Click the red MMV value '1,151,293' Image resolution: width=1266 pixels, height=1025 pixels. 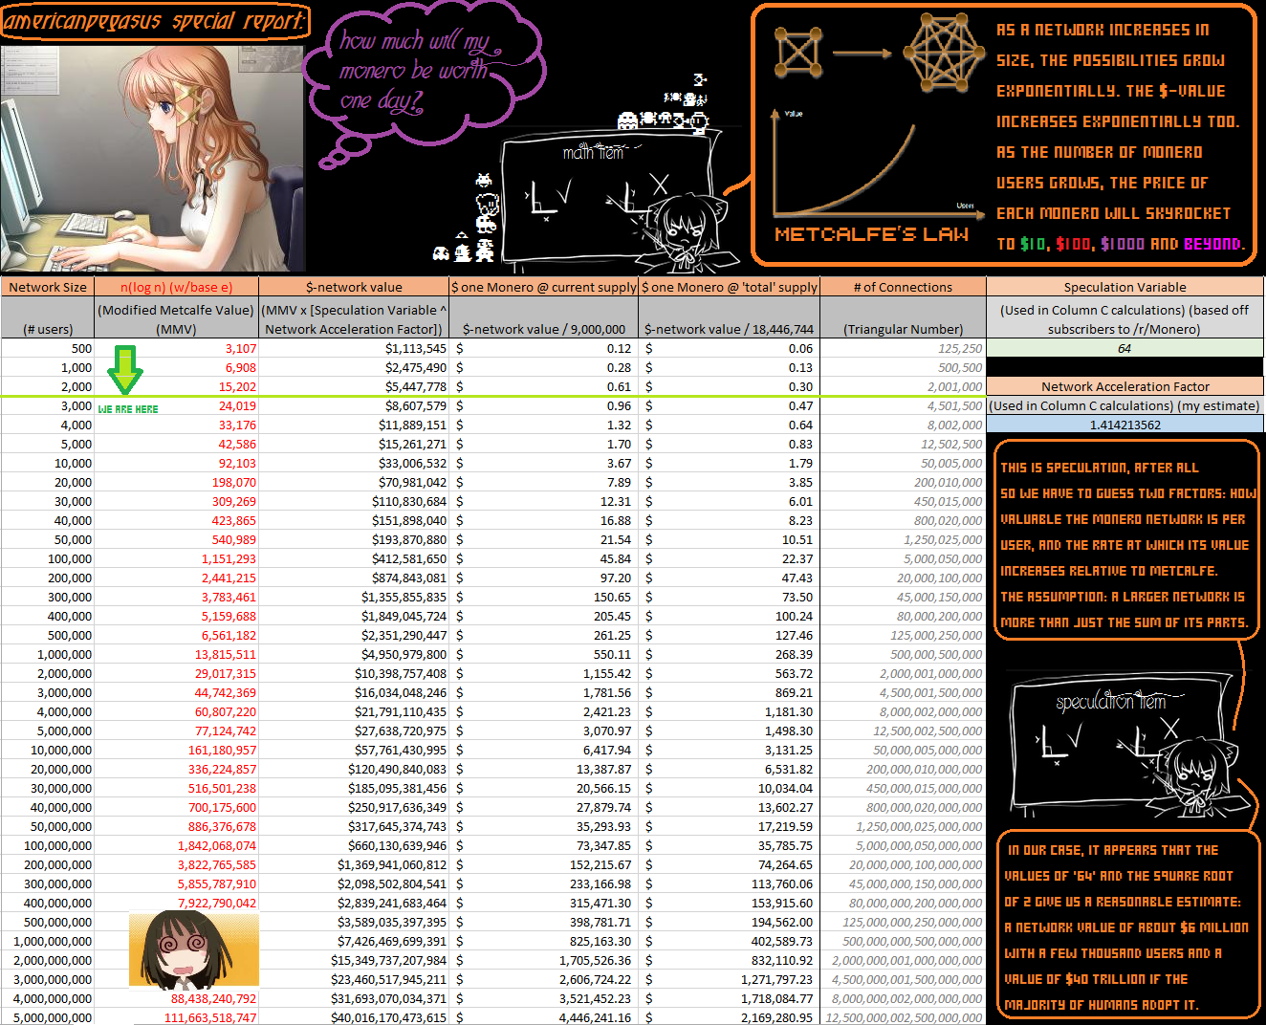point(229,558)
